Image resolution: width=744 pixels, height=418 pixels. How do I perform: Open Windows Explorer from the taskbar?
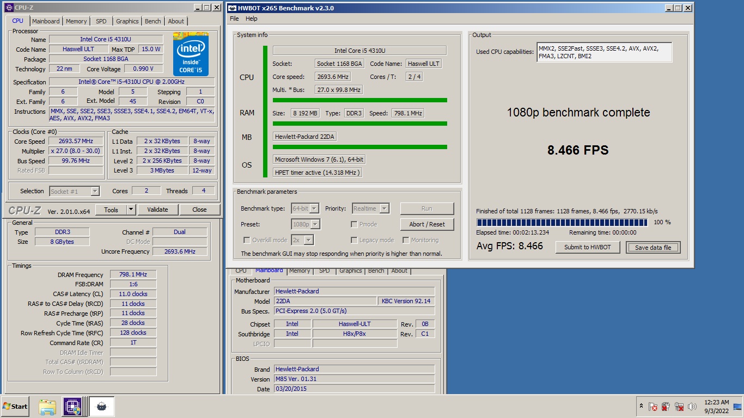[47, 407]
